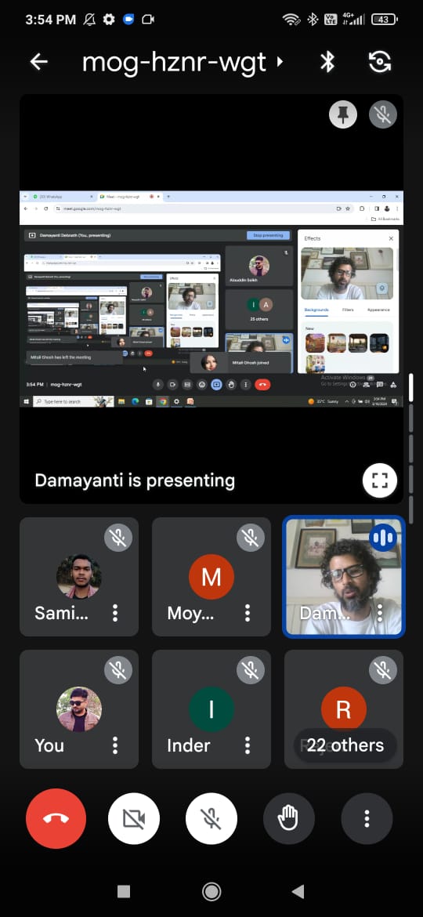Raise hand using the hand button

coord(288,818)
